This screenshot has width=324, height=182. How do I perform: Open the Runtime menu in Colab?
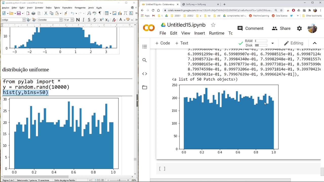tap(217, 33)
